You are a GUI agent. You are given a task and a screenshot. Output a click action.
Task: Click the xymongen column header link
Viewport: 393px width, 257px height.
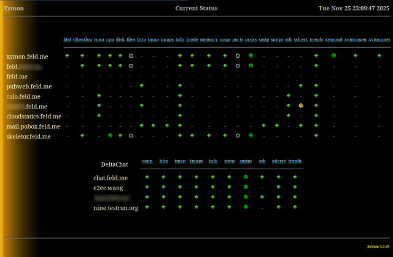point(355,39)
